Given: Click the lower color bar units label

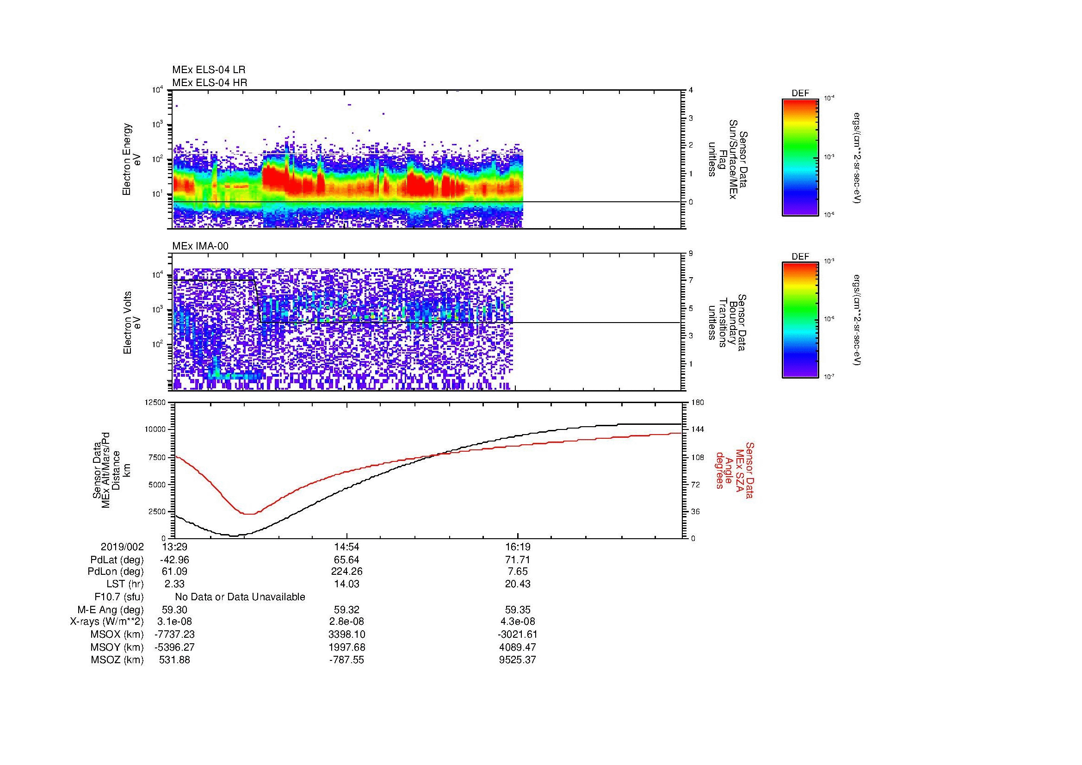Looking at the screenshot, I should 858,321.
